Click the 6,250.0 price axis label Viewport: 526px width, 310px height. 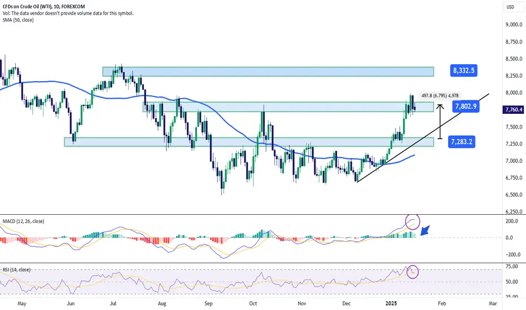(514, 211)
